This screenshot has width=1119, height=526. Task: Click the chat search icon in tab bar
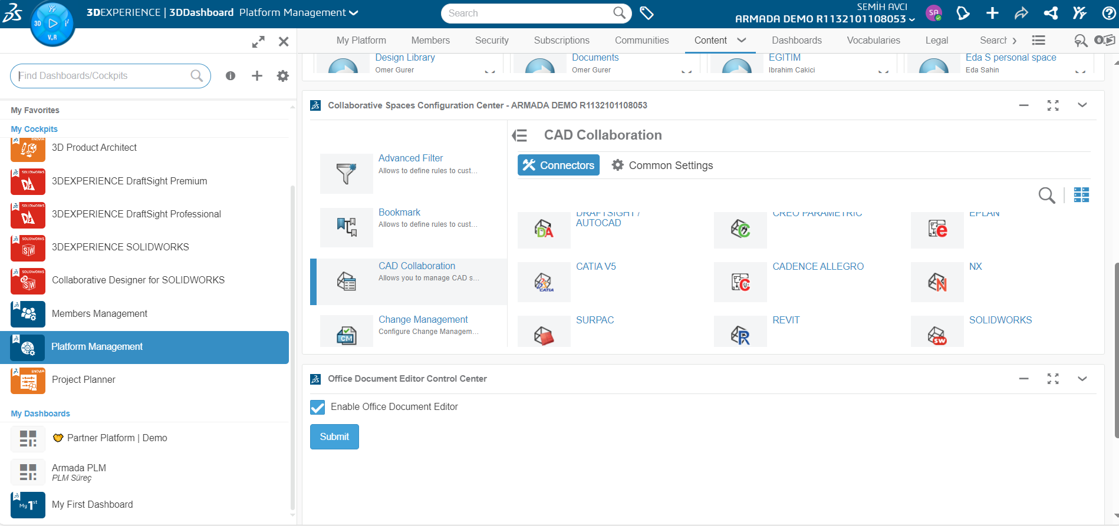[1081, 40]
